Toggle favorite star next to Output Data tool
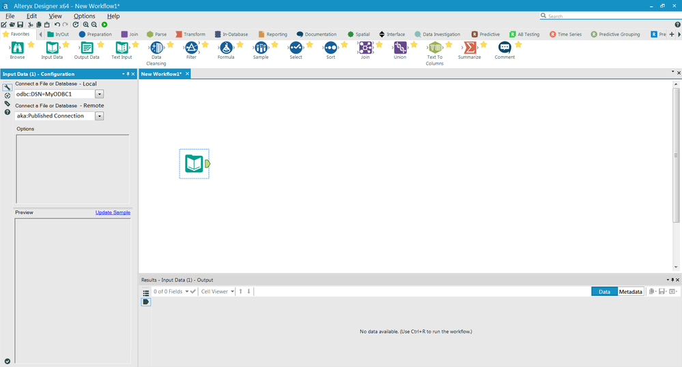 [x=100, y=44]
